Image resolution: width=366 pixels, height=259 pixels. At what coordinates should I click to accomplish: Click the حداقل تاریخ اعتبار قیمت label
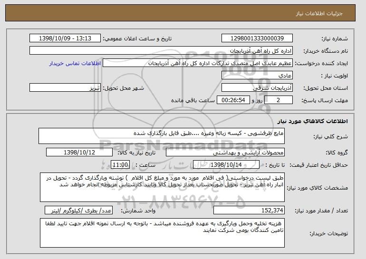point(319,165)
